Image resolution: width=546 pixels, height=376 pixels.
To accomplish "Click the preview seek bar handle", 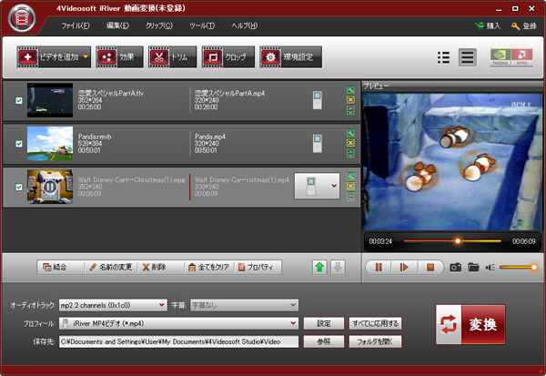I will pyautogui.click(x=458, y=240).
